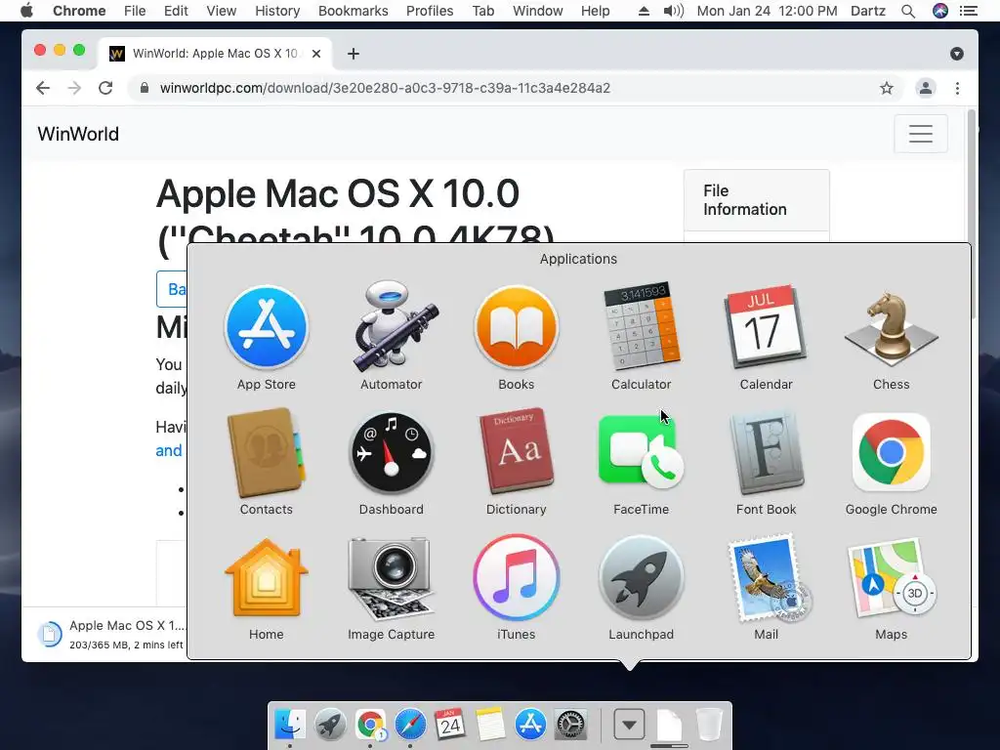
Task: Open the Home app icon
Action: [266, 578]
